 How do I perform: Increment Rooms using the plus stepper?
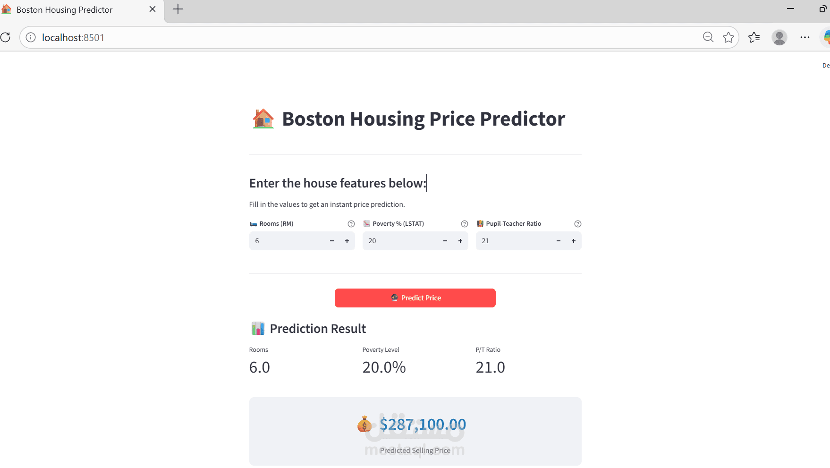(x=347, y=241)
